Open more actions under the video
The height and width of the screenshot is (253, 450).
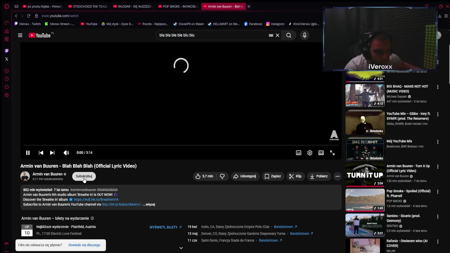[337, 176]
